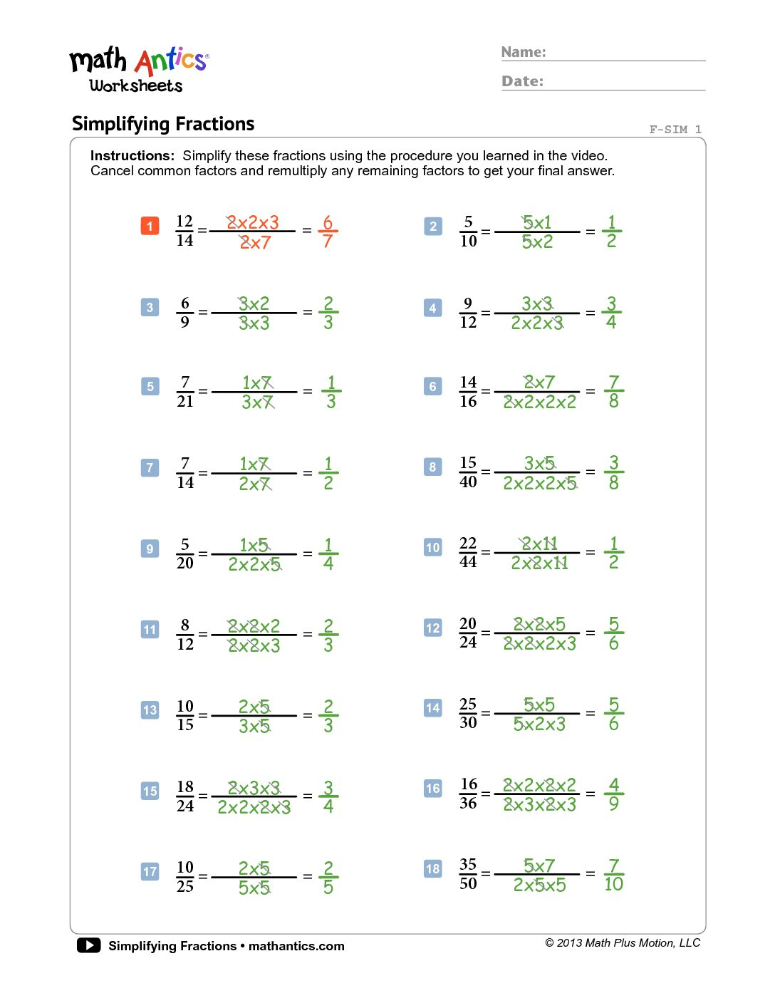Click the problem 10 number badge
Screen dimensions: 775x1003
(x=433, y=548)
